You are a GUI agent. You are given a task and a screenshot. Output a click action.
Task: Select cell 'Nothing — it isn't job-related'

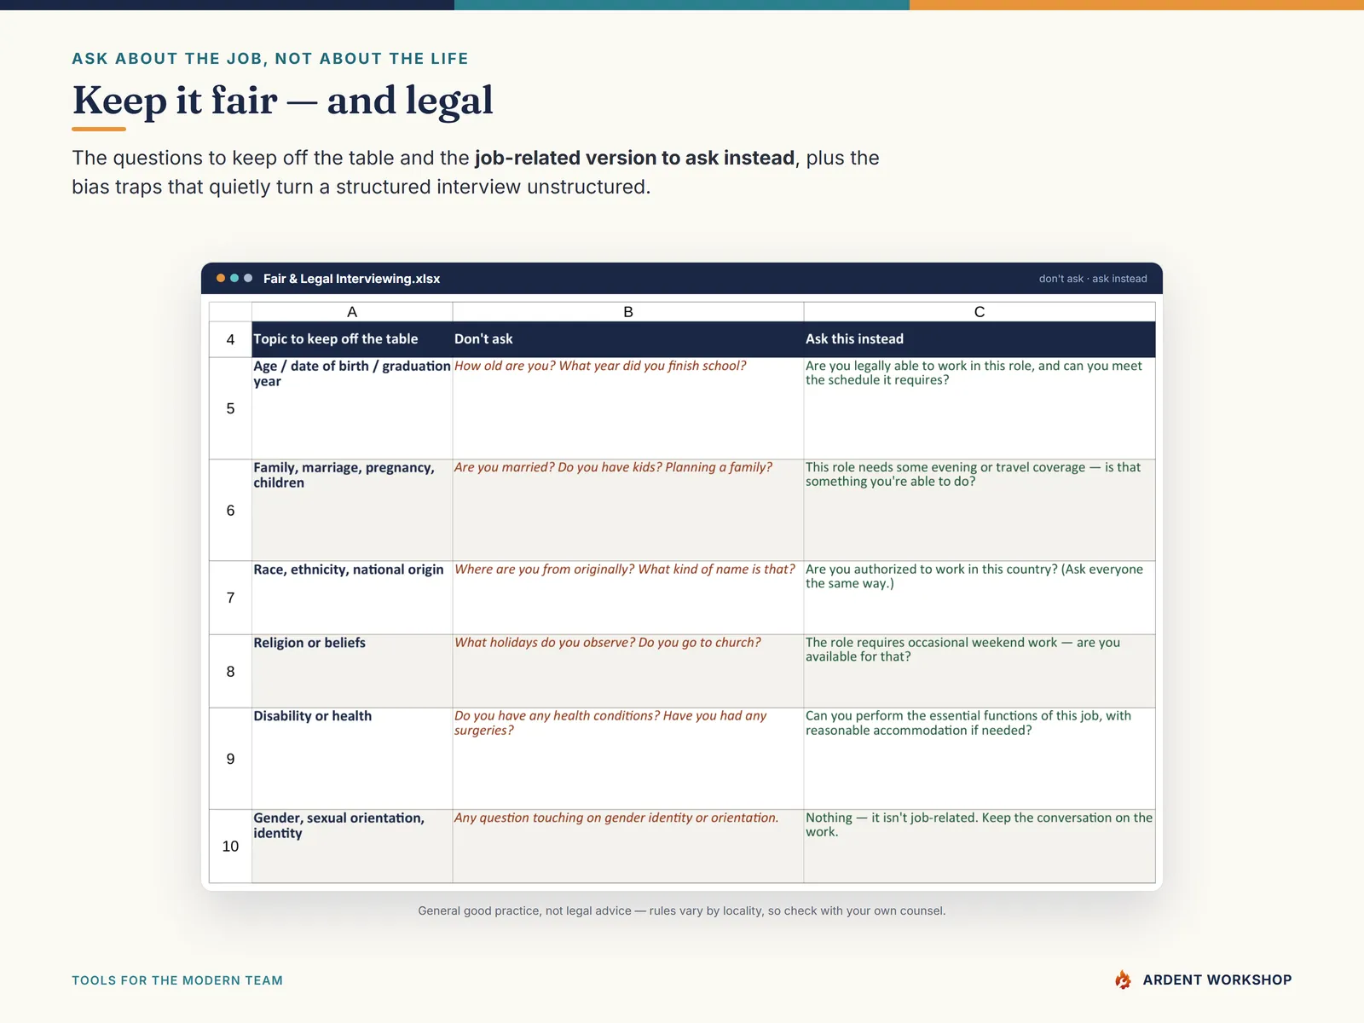coord(980,846)
